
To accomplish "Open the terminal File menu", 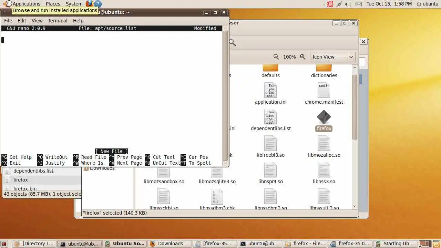I will click(8, 21).
